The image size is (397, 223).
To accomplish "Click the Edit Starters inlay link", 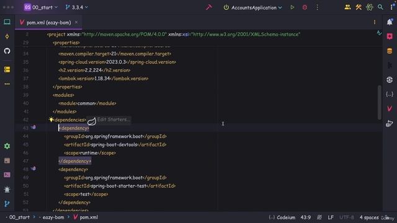I will pos(114,120).
